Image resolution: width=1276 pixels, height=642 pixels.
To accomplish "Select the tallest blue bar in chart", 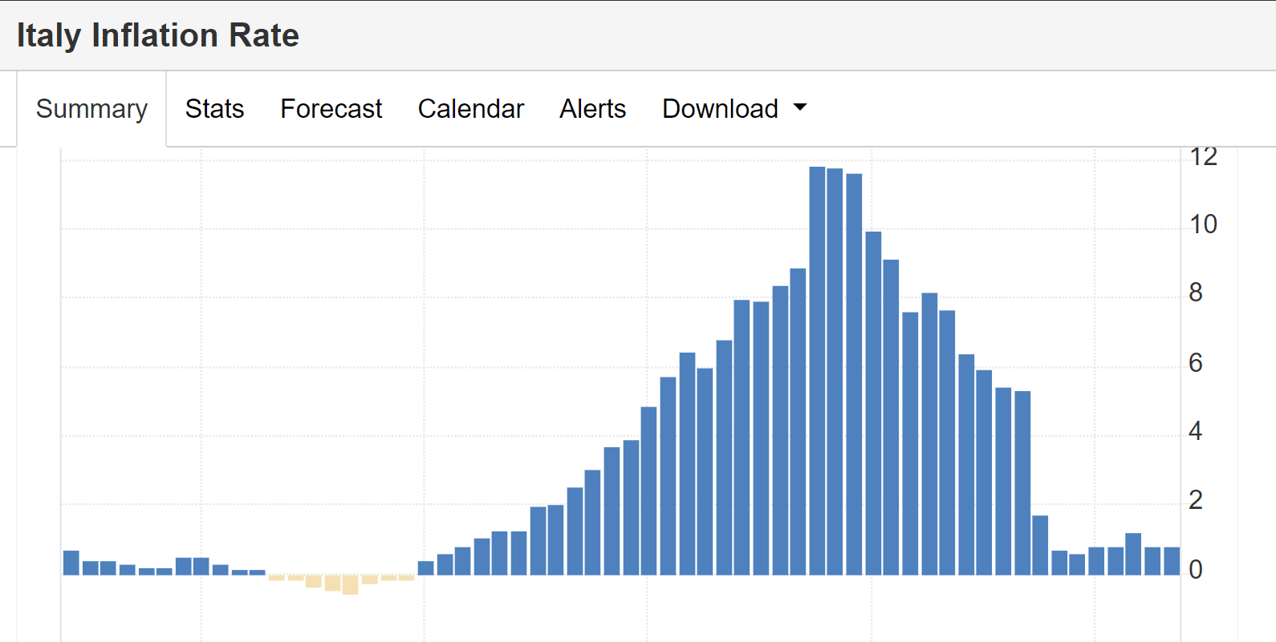I will 817,369.
